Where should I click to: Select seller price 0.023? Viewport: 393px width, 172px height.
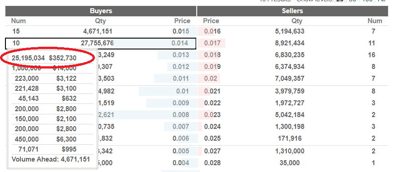pyautogui.click(x=212, y=115)
